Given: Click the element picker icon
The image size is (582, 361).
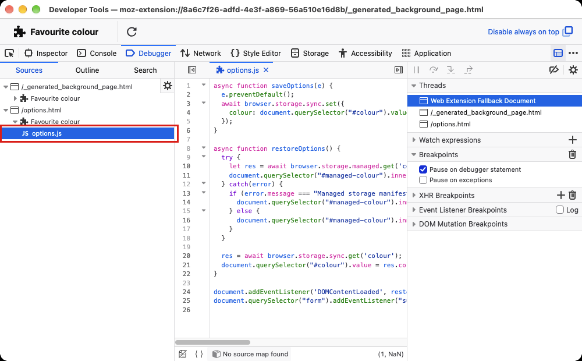Looking at the screenshot, I should tap(9, 53).
